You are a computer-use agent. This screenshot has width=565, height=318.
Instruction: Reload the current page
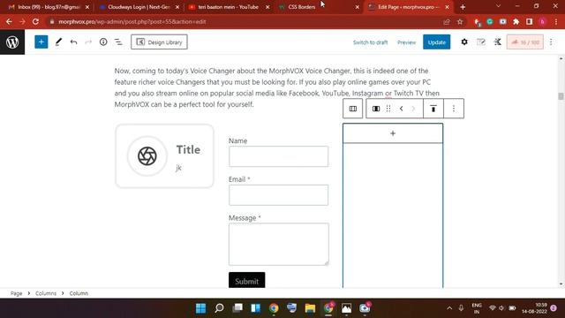coord(35,21)
